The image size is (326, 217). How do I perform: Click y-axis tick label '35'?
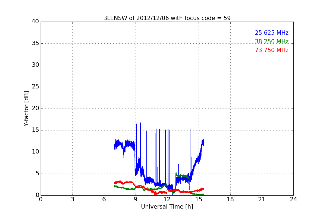[x=35, y=43]
